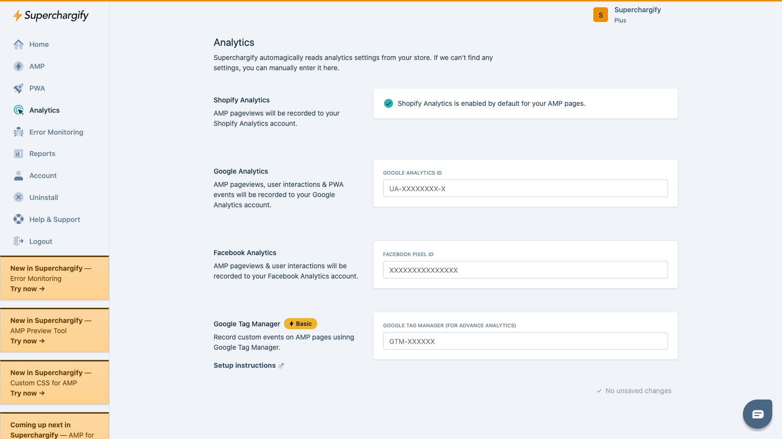Click the Error Monitoring bug icon
This screenshot has height=439, width=782.
(x=19, y=132)
